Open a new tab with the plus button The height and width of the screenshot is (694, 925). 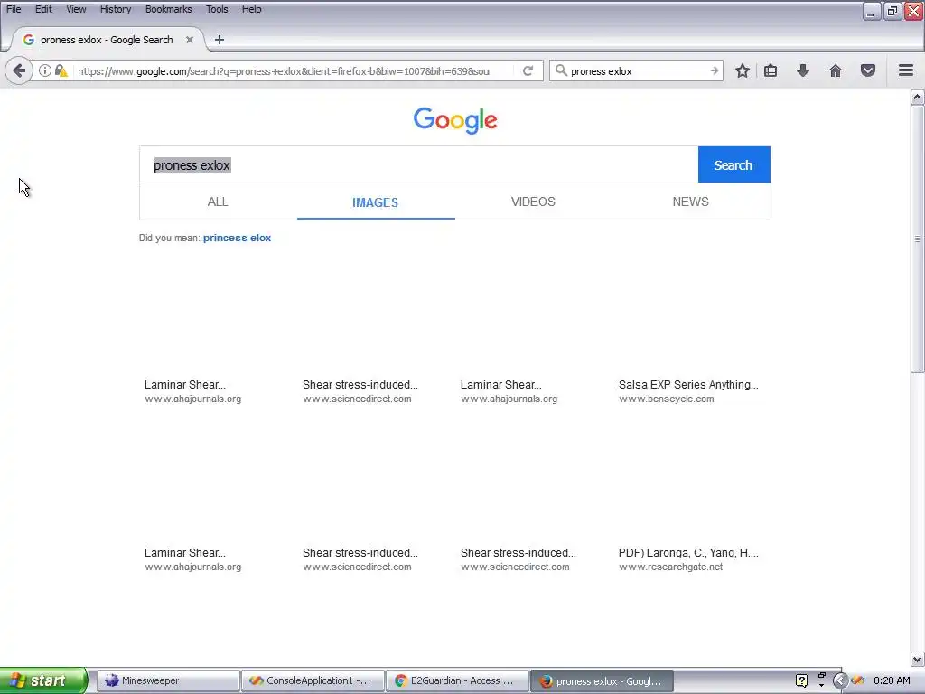pyautogui.click(x=220, y=40)
